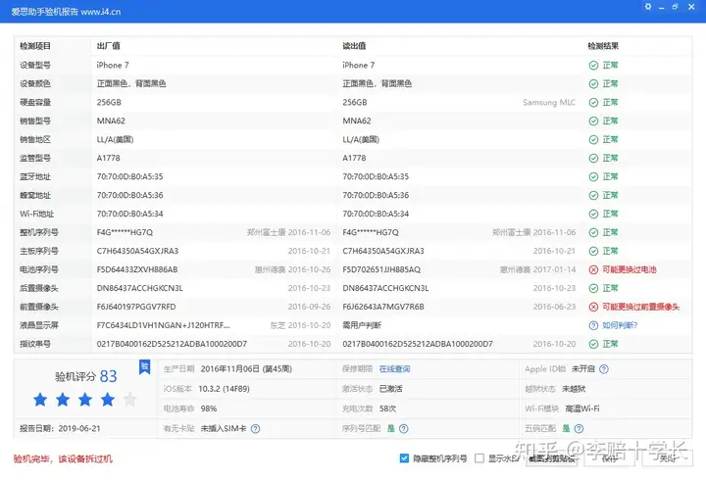Click green check icon in 蜂窝地址 row
Image resolution: width=706 pixels, height=480 pixels.
[x=593, y=195]
